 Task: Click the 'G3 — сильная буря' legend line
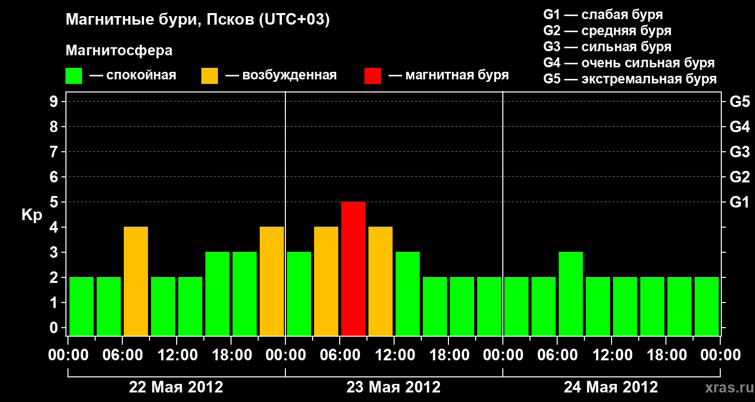point(607,47)
